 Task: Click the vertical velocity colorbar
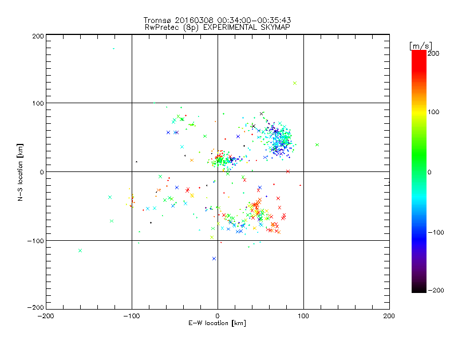[x=419, y=171]
